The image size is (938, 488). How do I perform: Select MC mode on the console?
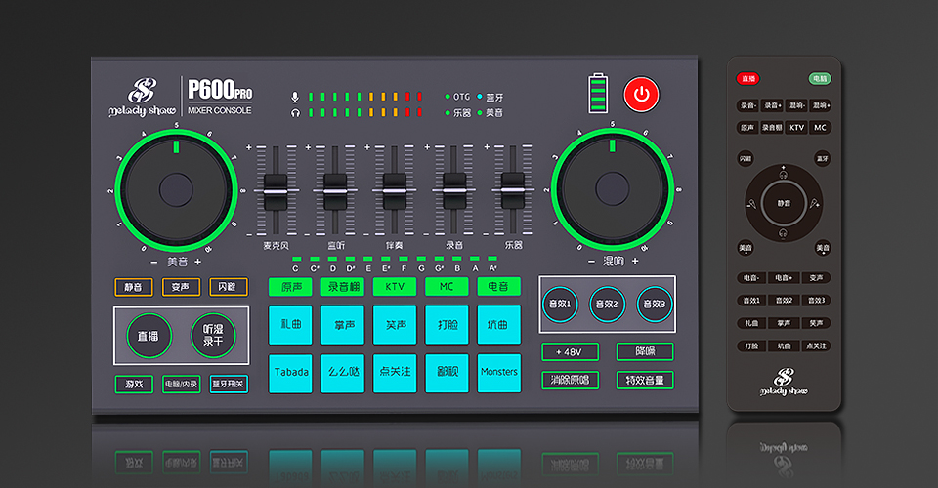point(447,287)
